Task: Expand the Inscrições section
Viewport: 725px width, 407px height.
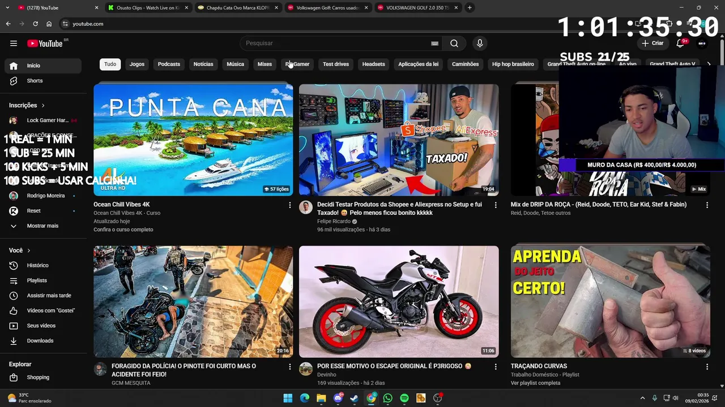Action: tap(27, 105)
